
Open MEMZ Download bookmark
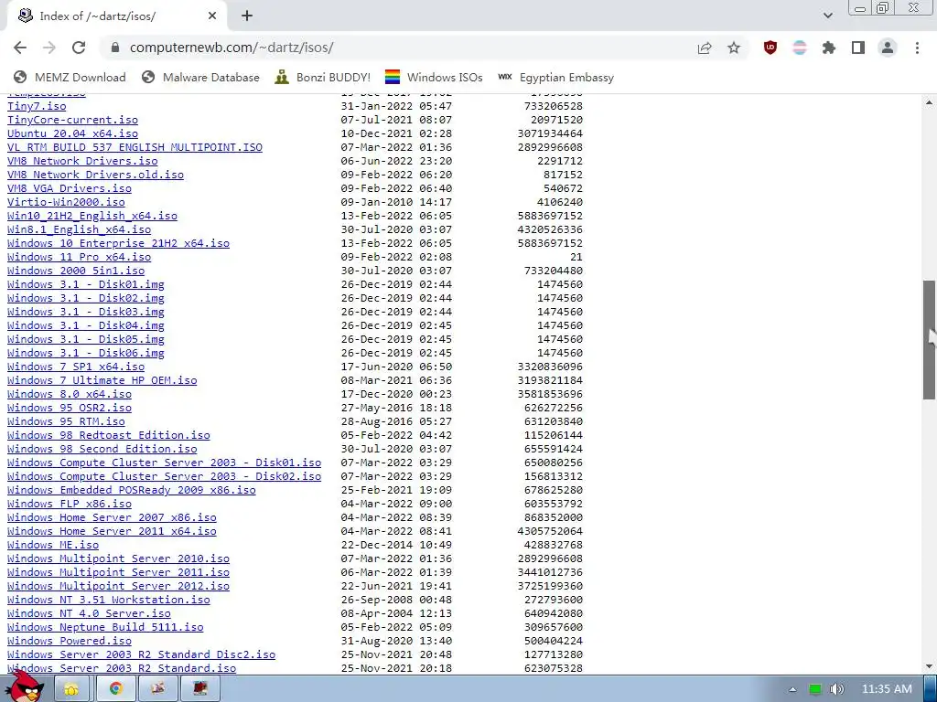(x=70, y=77)
